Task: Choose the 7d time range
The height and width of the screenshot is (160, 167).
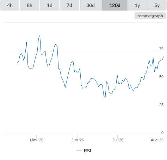Action: coord(69,5)
